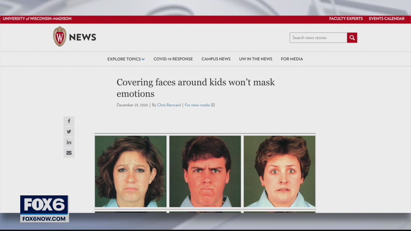Image resolution: width=411 pixels, height=231 pixels.
Task: Share the article via LinkedIn
Action: [x=69, y=142]
